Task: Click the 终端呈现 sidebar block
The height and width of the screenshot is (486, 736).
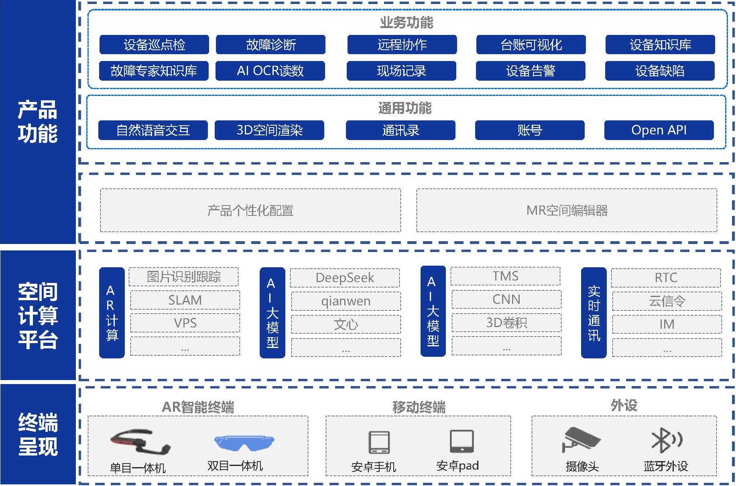Action: coord(38,434)
